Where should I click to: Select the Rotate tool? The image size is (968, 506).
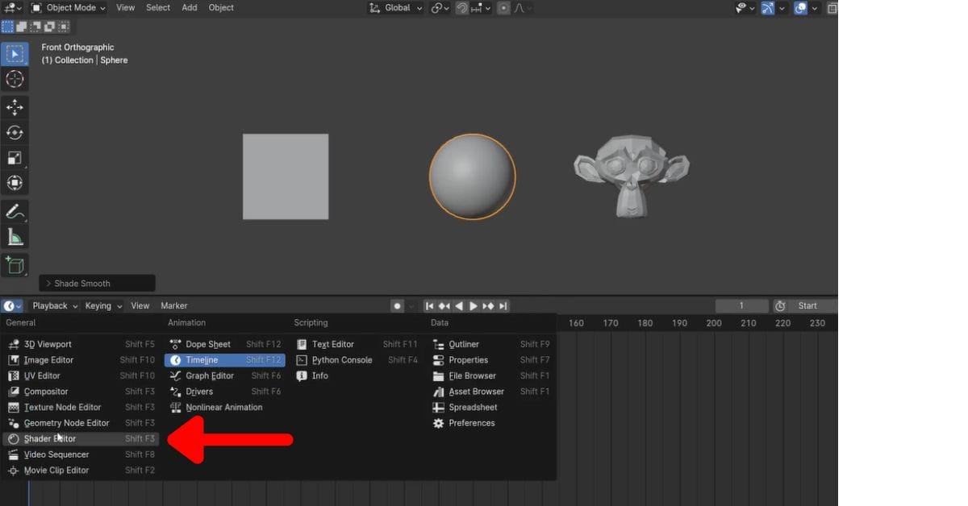point(15,132)
